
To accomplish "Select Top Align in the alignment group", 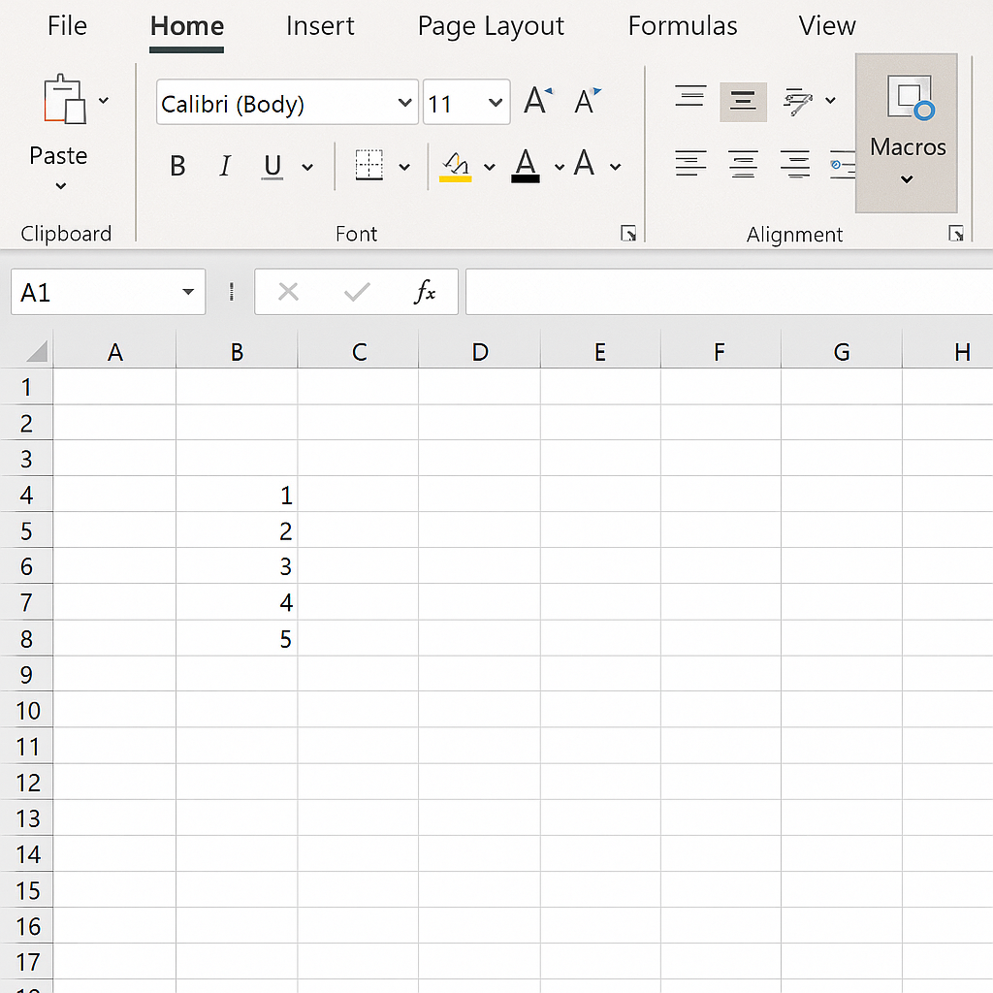I will click(x=690, y=97).
